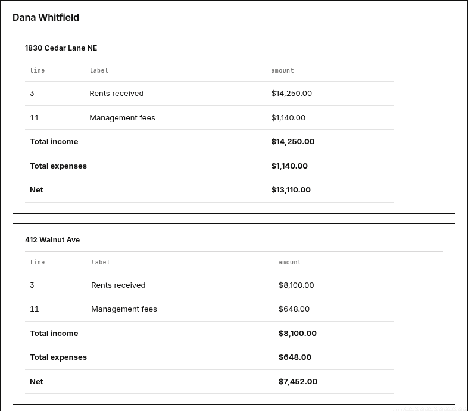Select the $1,140.00 management fees amount

[x=288, y=118]
